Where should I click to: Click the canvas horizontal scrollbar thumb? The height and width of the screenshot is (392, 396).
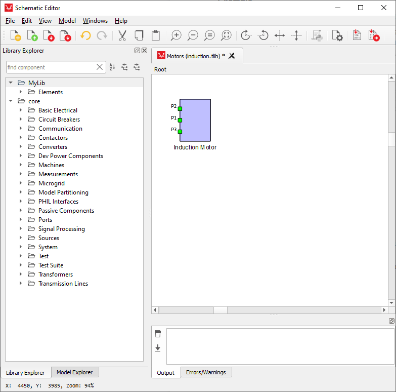click(221, 310)
